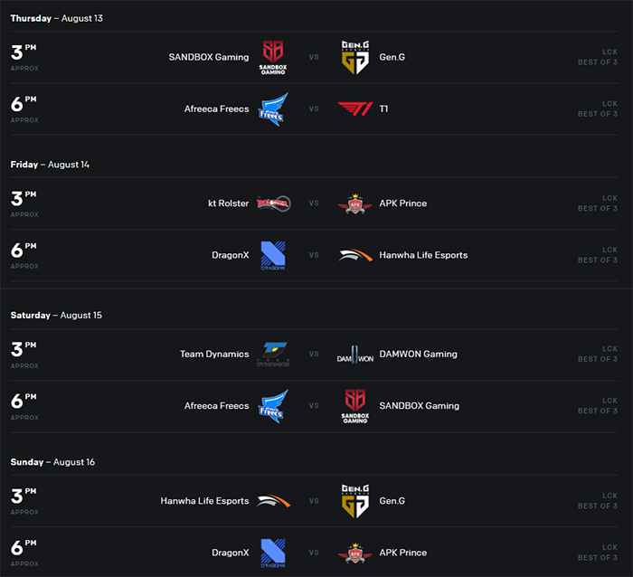Image resolution: width=633 pixels, height=577 pixels.
Task: Click the T1 red logo
Action: (x=354, y=109)
